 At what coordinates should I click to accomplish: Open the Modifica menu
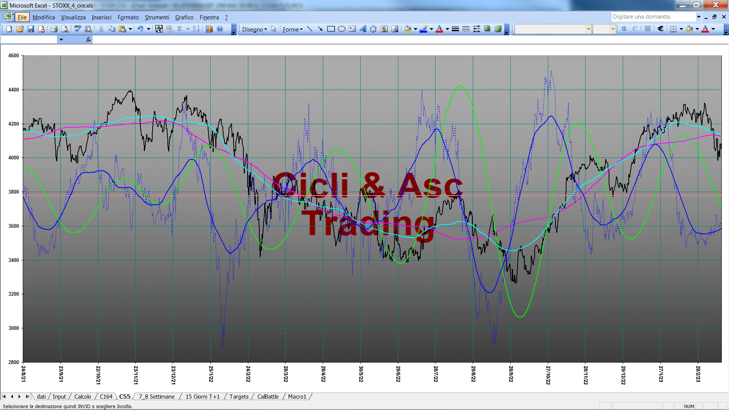[x=44, y=17]
